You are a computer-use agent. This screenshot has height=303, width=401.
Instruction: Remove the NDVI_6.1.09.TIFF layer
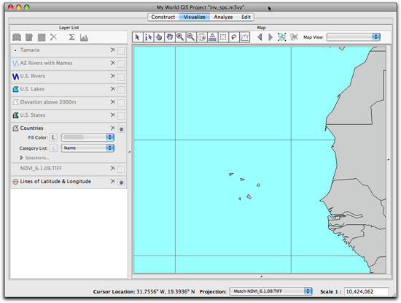[113, 168]
